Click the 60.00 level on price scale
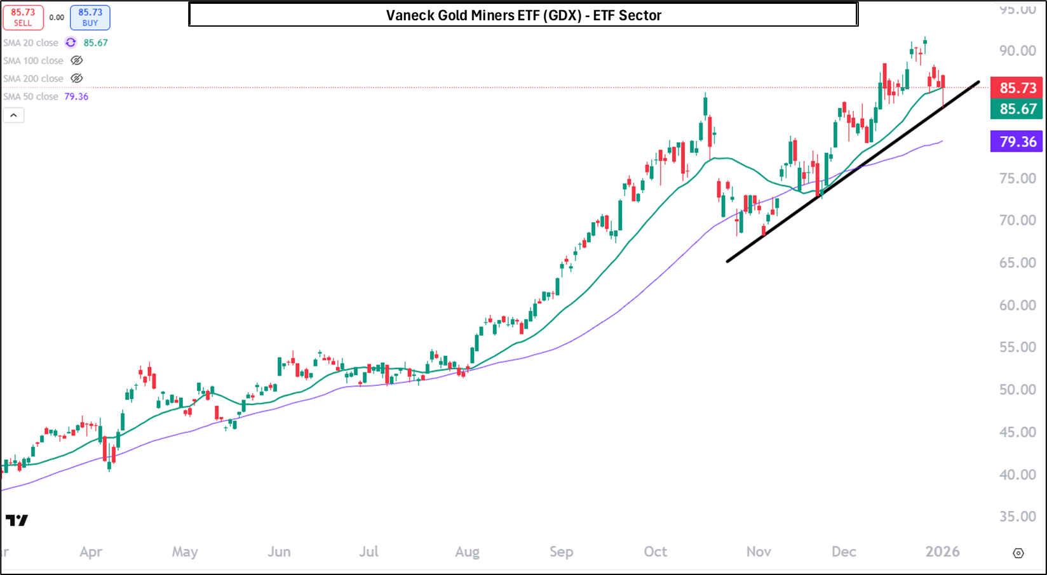The width and height of the screenshot is (1047, 575). coord(1017,305)
